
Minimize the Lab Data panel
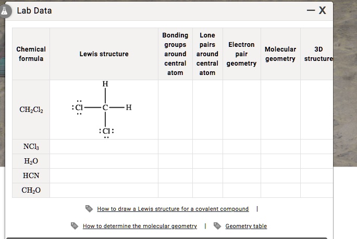tap(311, 10)
